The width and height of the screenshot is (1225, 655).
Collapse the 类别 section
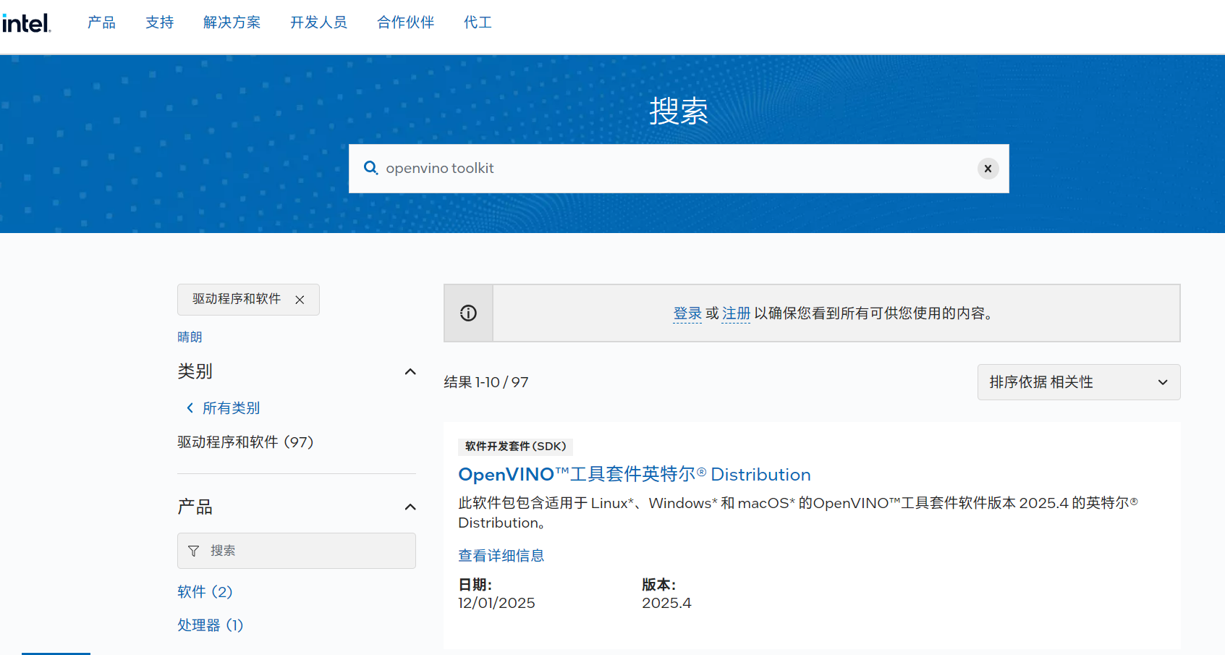pos(410,371)
